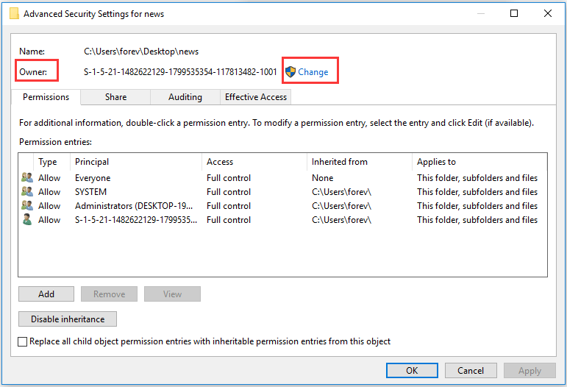
Task: Click the owner SID S-1-5-21-1482622129-1799535354-117813482-1001
Action: pos(180,72)
